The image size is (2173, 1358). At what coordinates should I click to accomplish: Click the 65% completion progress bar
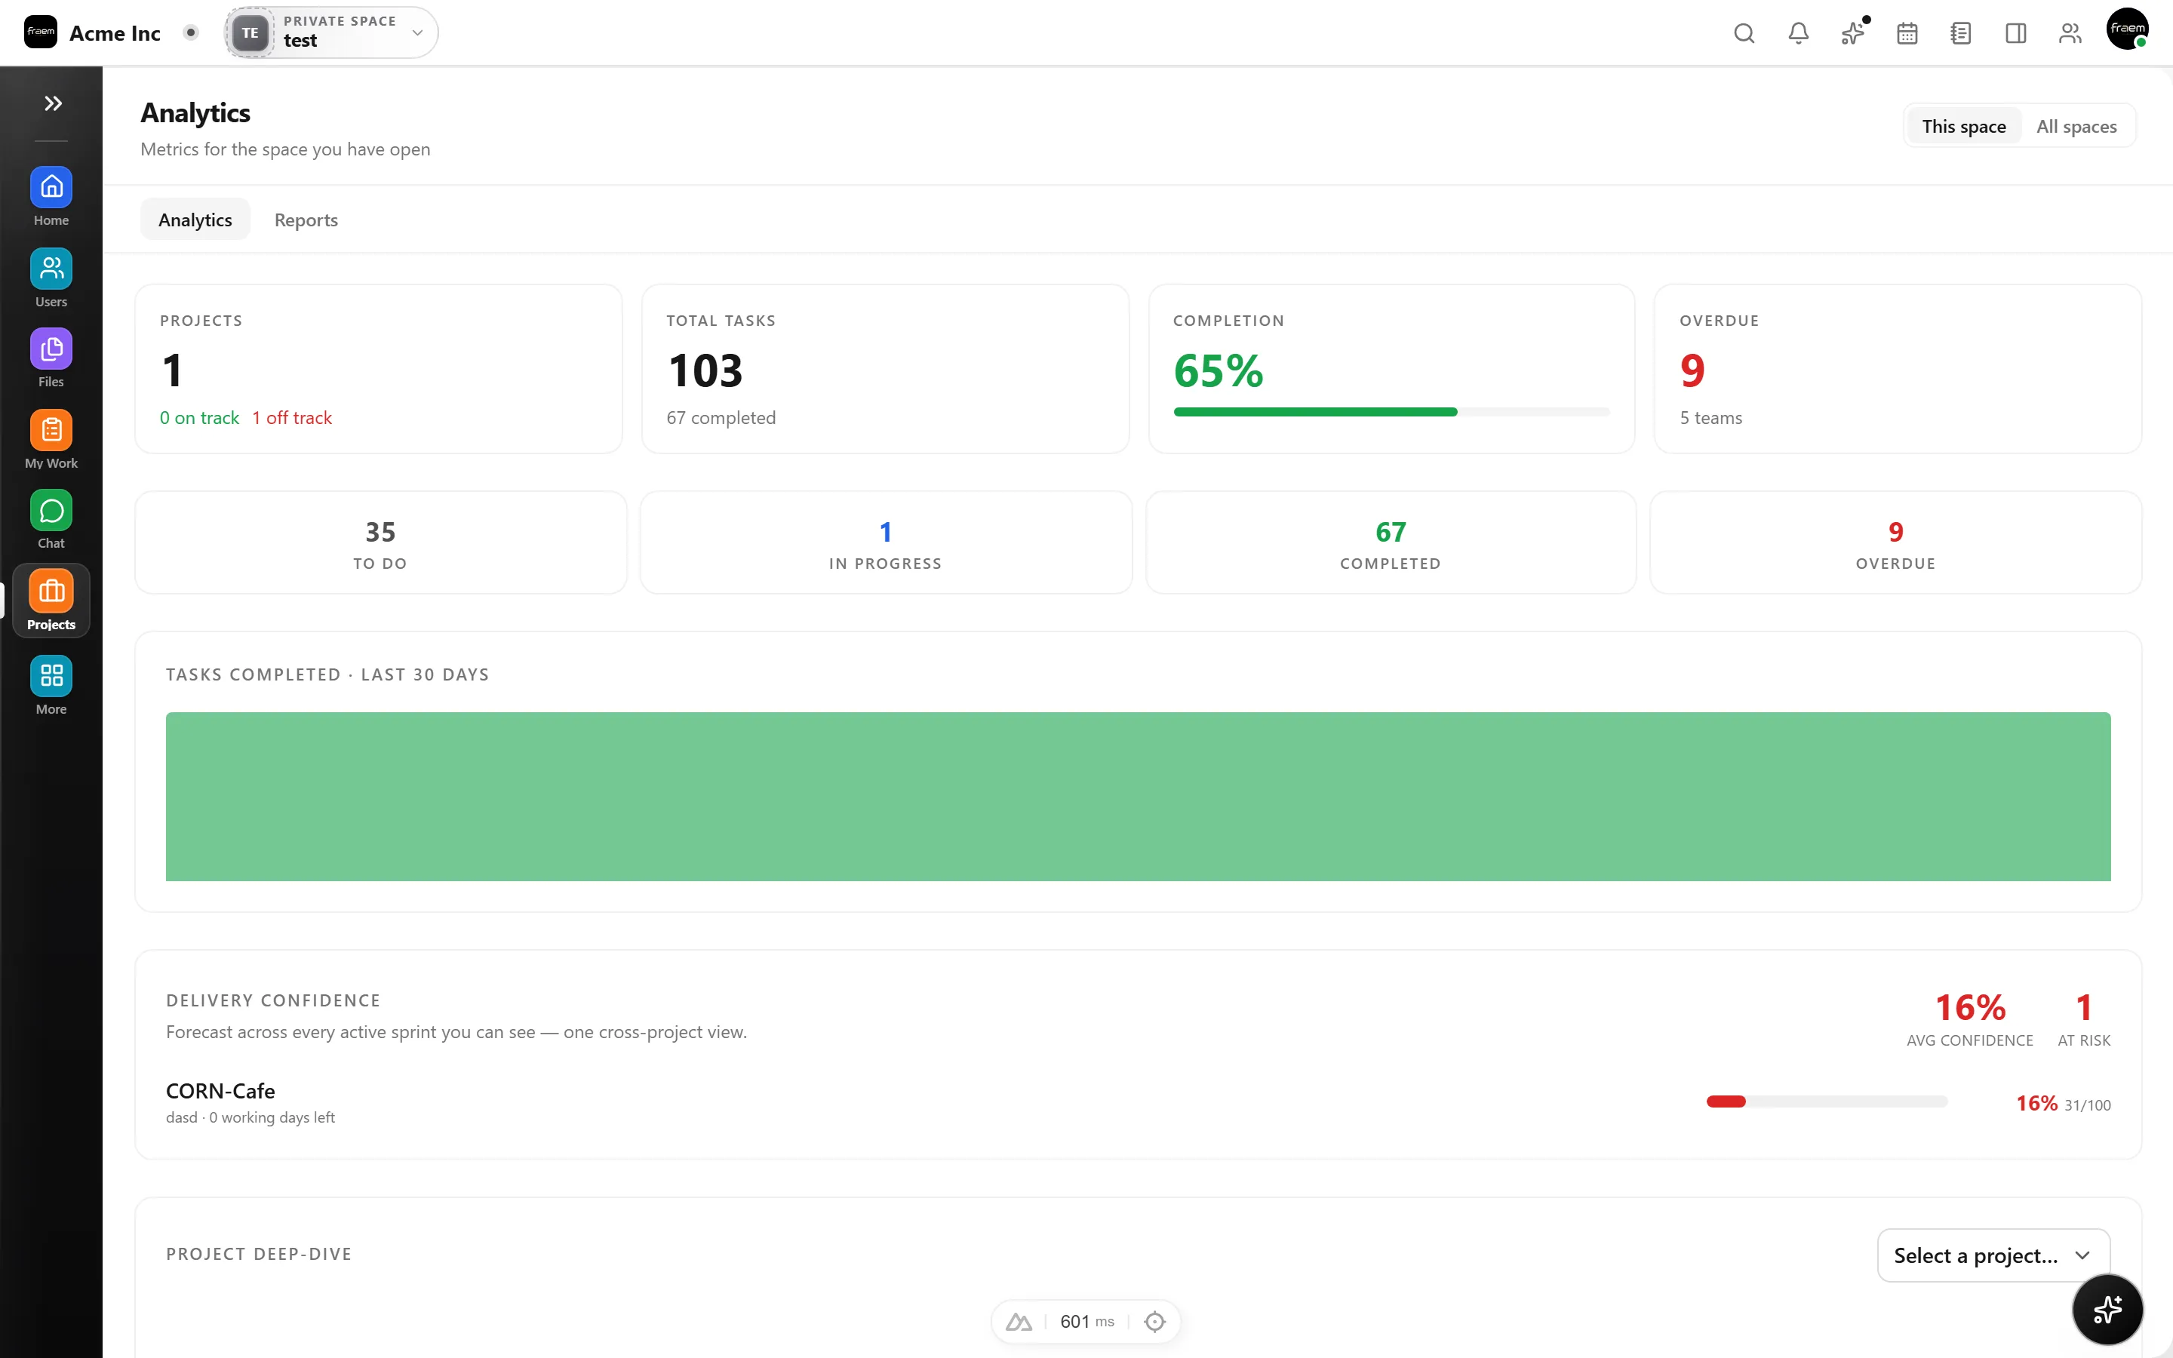click(1391, 412)
